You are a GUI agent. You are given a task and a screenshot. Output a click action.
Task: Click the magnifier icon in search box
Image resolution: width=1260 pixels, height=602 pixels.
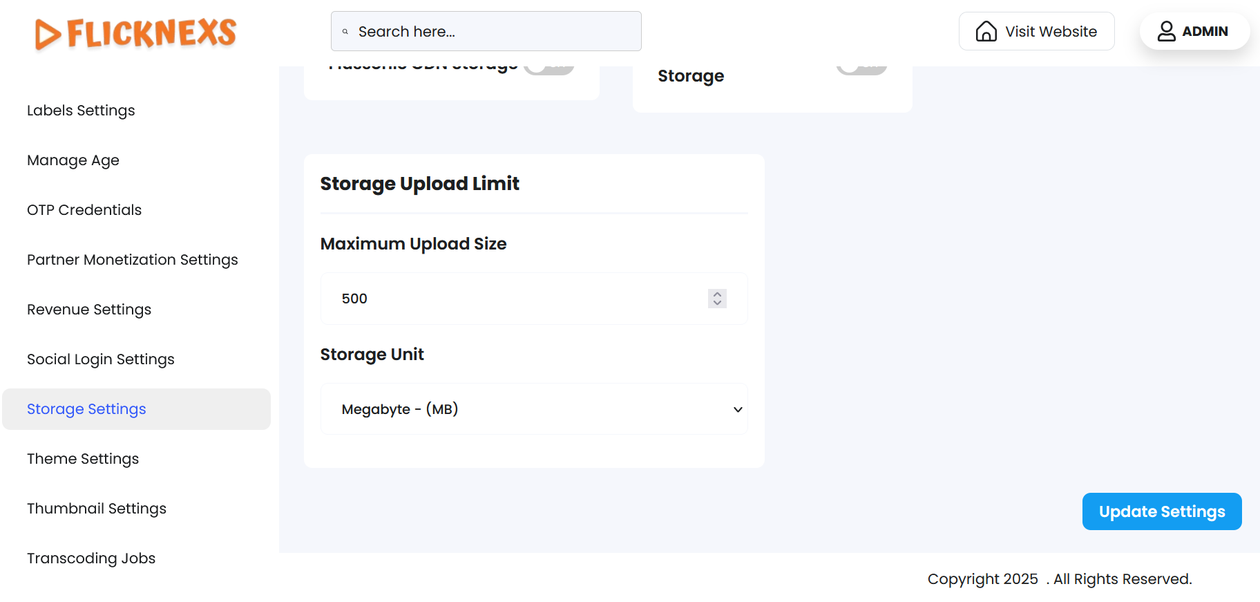345,32
